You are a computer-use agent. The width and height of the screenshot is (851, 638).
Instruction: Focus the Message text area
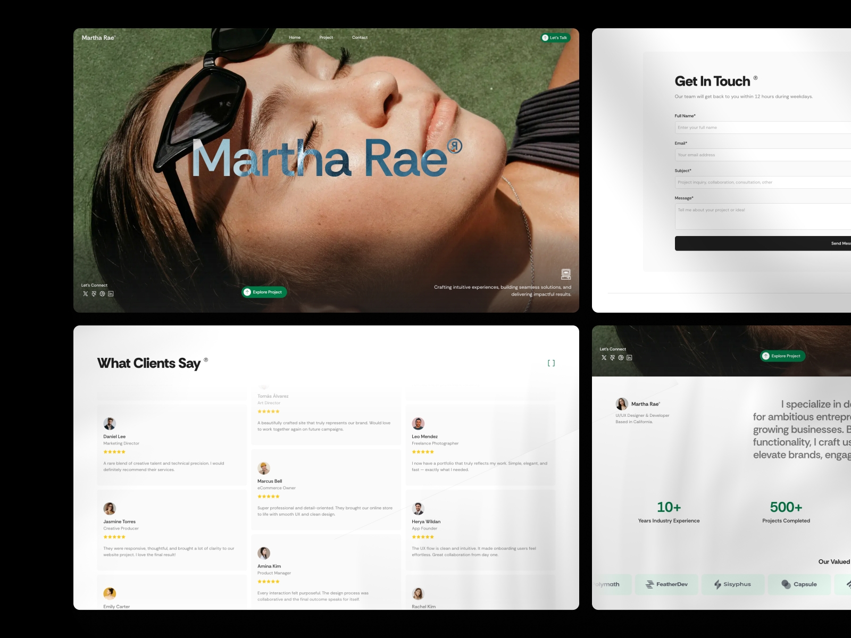763,216
